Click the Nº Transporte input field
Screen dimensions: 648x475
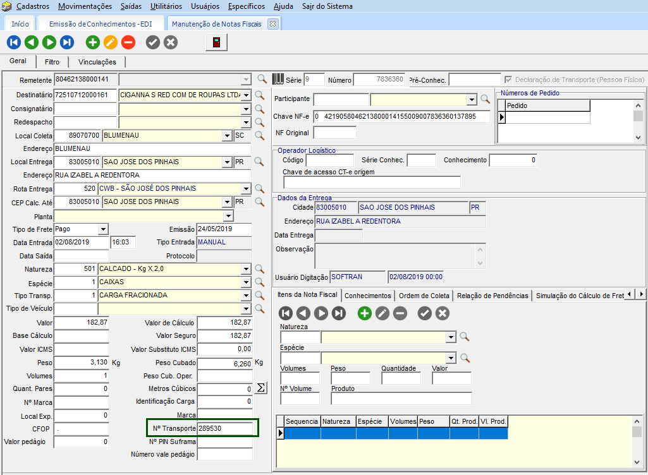[x=224, y=428]
